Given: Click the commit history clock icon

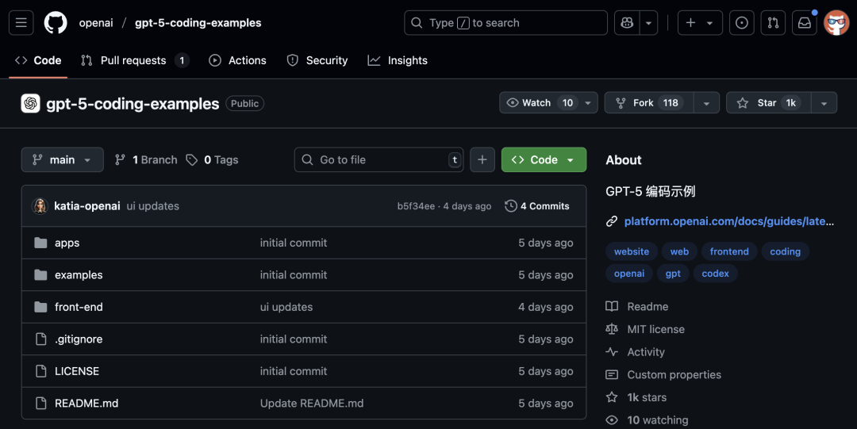Looking at the screenshot, I should (511, 206).
